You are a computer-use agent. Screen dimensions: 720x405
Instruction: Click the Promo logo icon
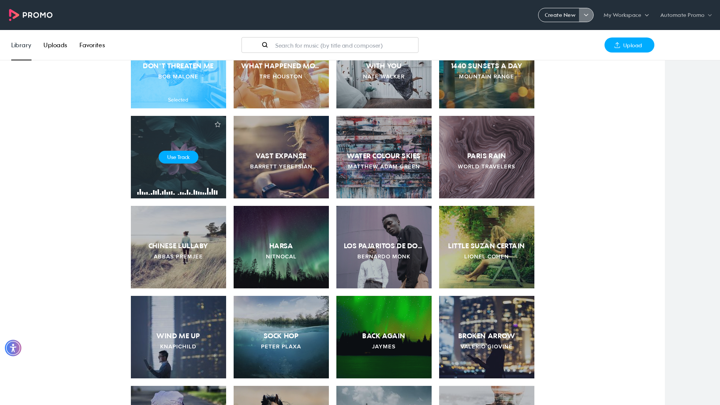(x=14, y=15)
